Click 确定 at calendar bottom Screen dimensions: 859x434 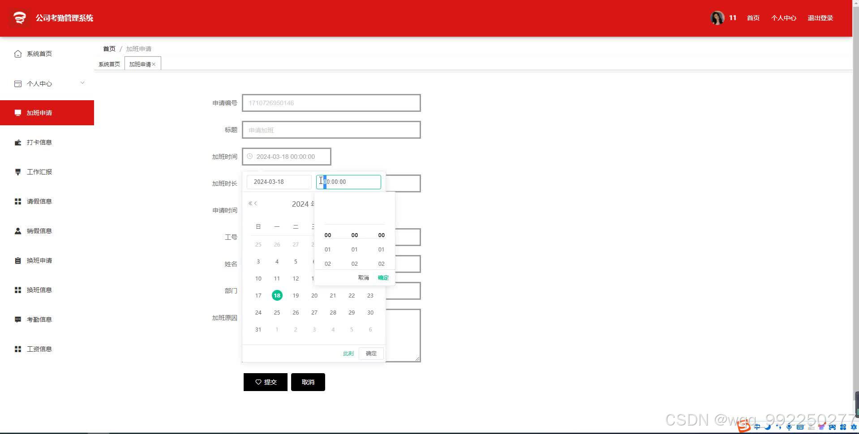(x=371, y=353)
